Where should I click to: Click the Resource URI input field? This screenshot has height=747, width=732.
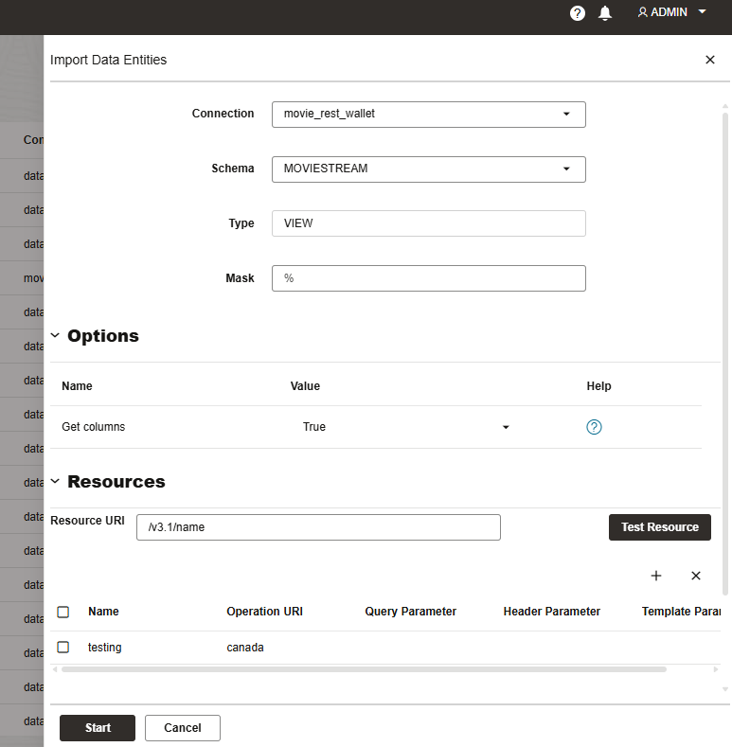(x=318, y=527)
